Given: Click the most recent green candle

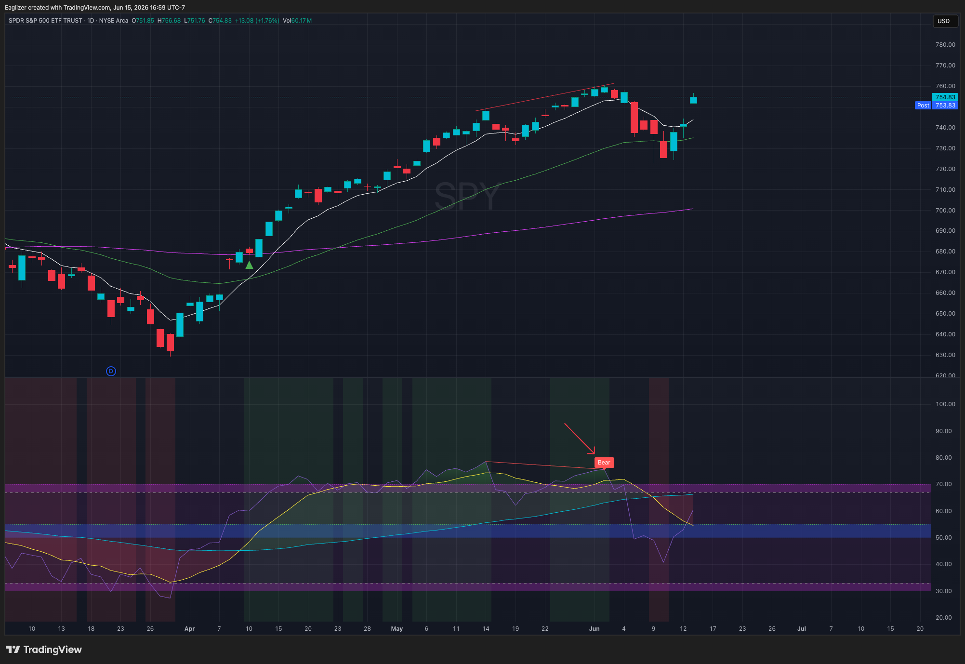Looking at the screenshot, I should [x=693, y=100].
